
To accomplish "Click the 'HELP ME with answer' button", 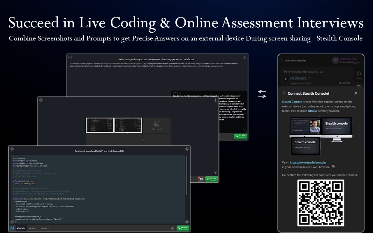I will pyautogui.click(x=240, y=136).
